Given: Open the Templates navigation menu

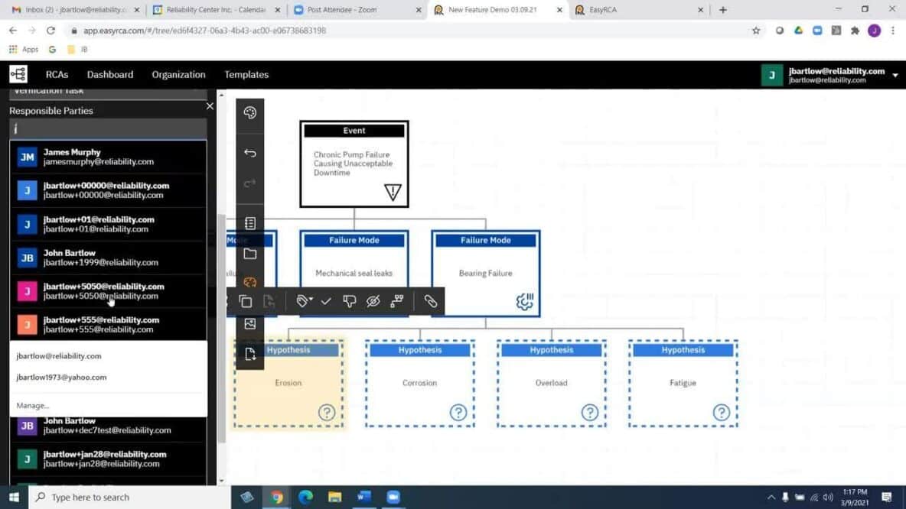Looking at the screenshot, I should 246,74.
